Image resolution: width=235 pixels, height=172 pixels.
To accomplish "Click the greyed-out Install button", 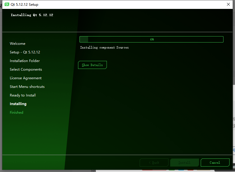I will point(185,163).
